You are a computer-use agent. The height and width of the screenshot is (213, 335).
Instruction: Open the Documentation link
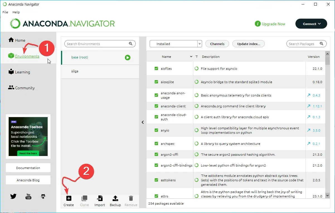tap(28, 168)
